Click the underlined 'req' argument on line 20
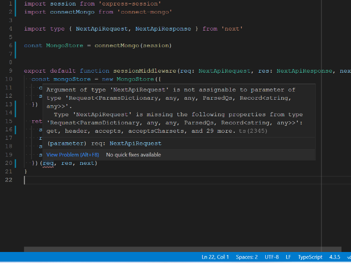Image resolution: width=351 pixels, height=263 pixels. [x=48, y=163]
